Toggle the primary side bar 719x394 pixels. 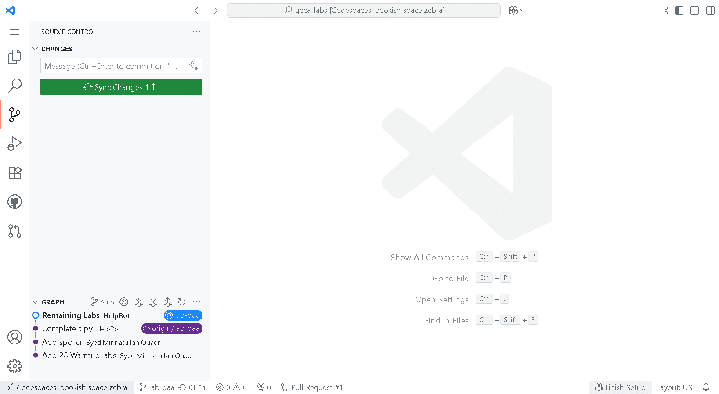(x=679, y=11)
